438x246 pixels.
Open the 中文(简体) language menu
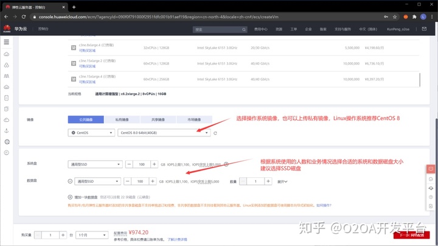tap(368, 29)
